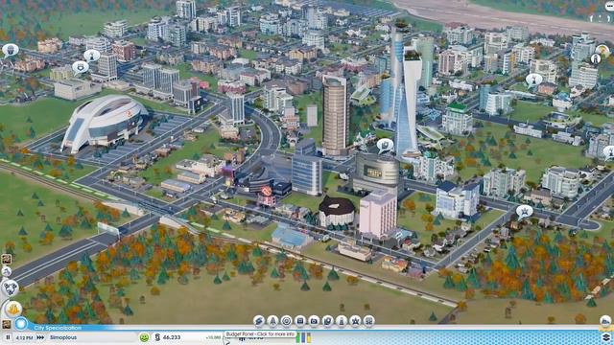Click the thought bubble at the upper right

[x=533, y=80]
